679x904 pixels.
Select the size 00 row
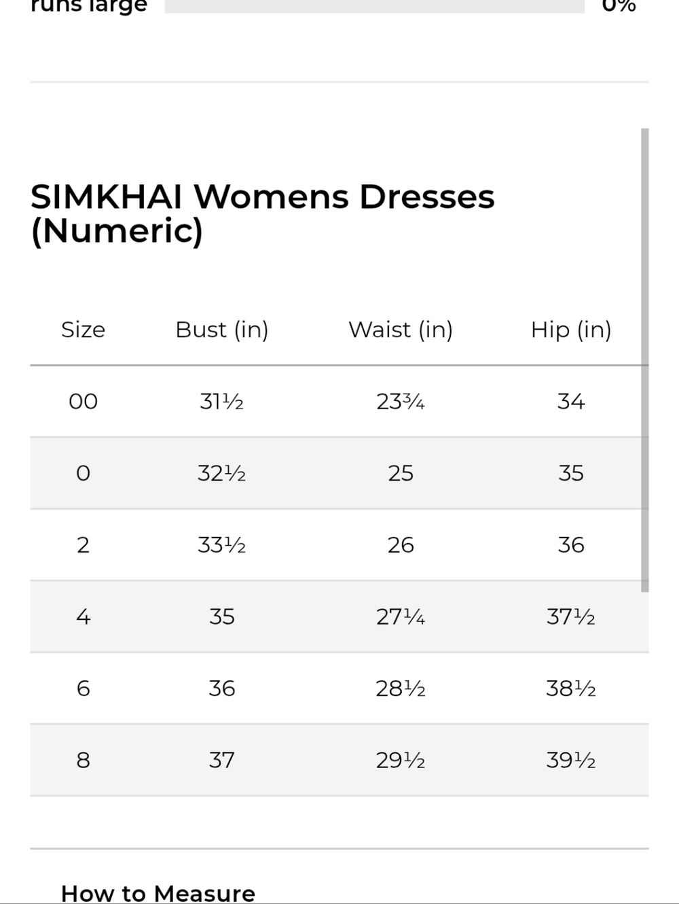[339, 402]
